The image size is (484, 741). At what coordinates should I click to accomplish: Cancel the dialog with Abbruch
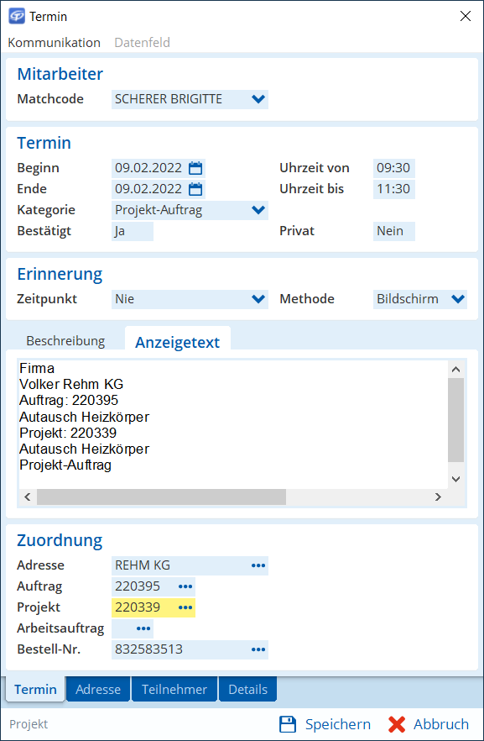pos(429,724)
